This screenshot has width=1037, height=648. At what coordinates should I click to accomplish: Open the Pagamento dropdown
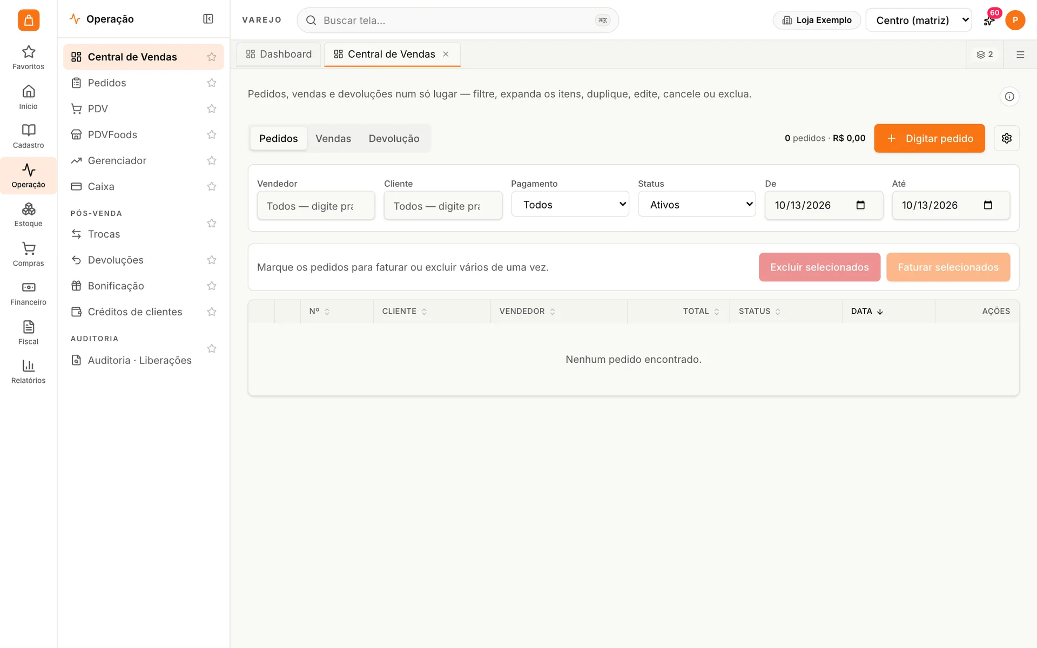click(570, 204)
